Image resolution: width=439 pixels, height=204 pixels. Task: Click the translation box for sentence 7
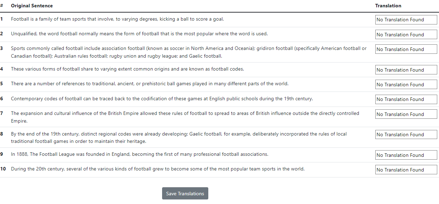pyautogui.click(x=406, y=114)
